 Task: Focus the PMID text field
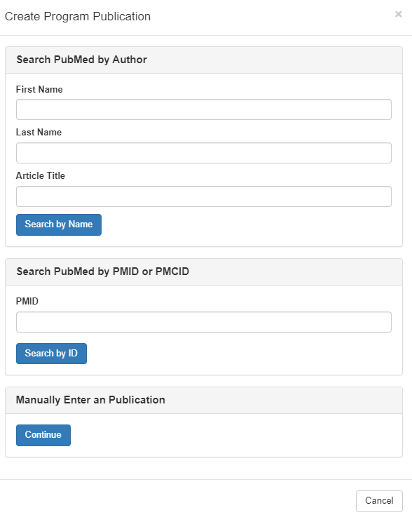[x=203, y=322]
